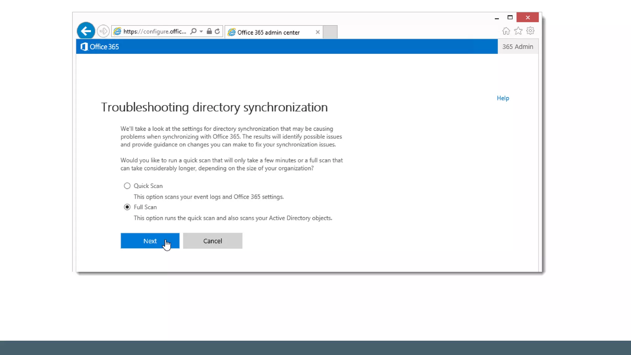Click the browser back arrow button
Image resolution: width=631 pixels, height=355 pixels.
point(86,31)
